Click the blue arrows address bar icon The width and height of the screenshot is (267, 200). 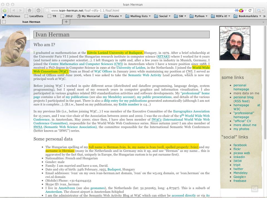[236, 10]
